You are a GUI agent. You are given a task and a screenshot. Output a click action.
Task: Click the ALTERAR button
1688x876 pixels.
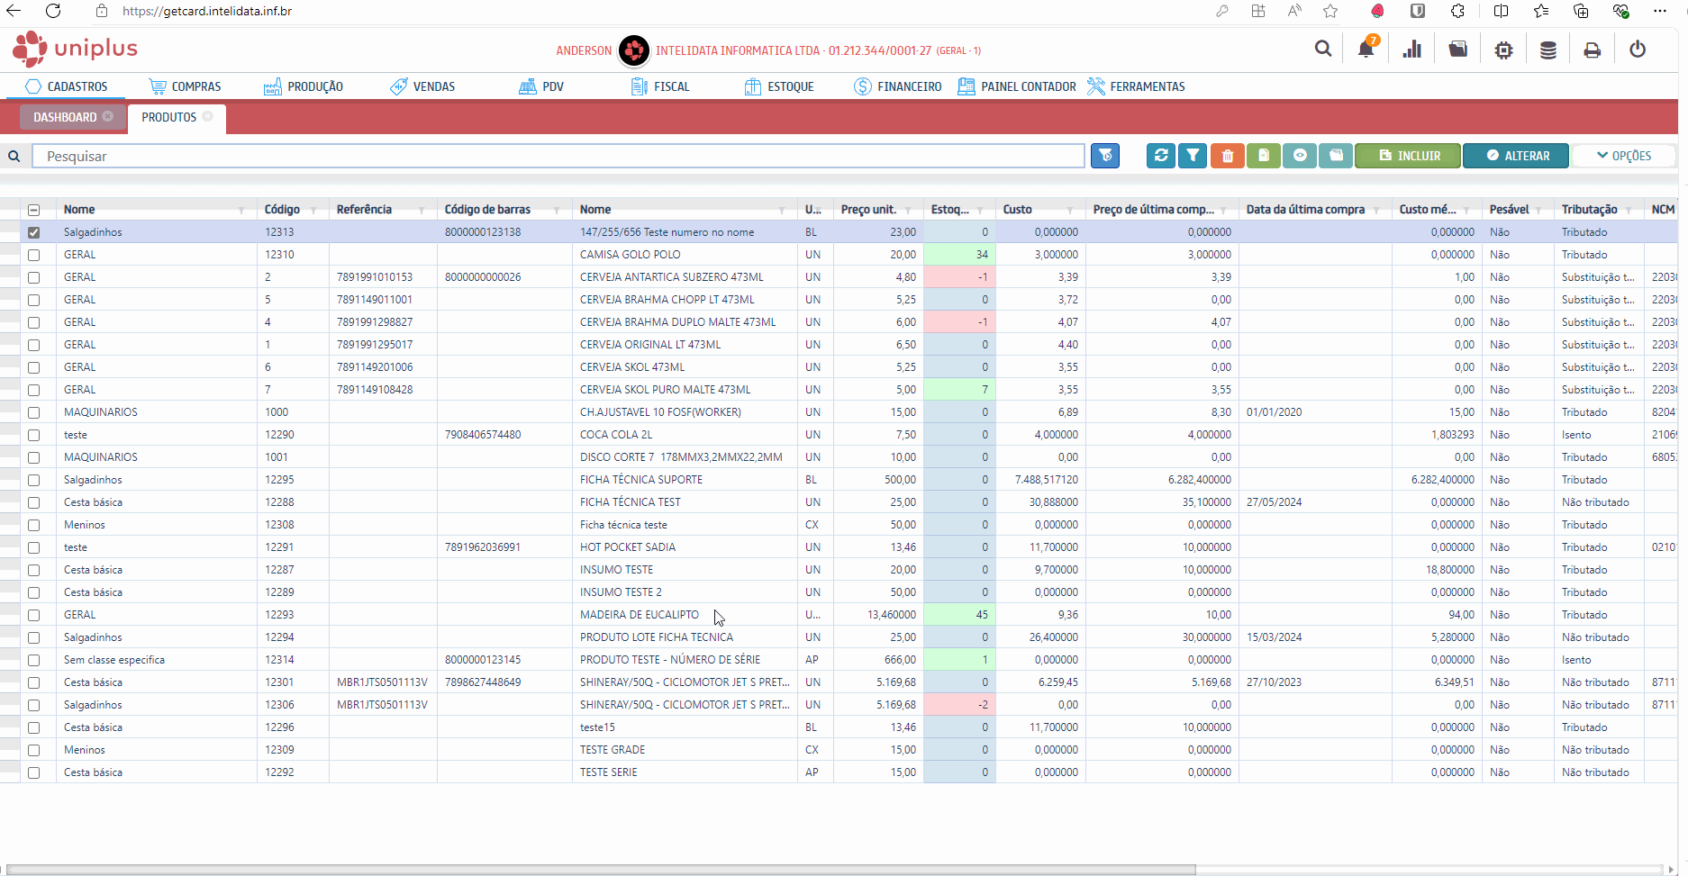(x=1516, y=156)
